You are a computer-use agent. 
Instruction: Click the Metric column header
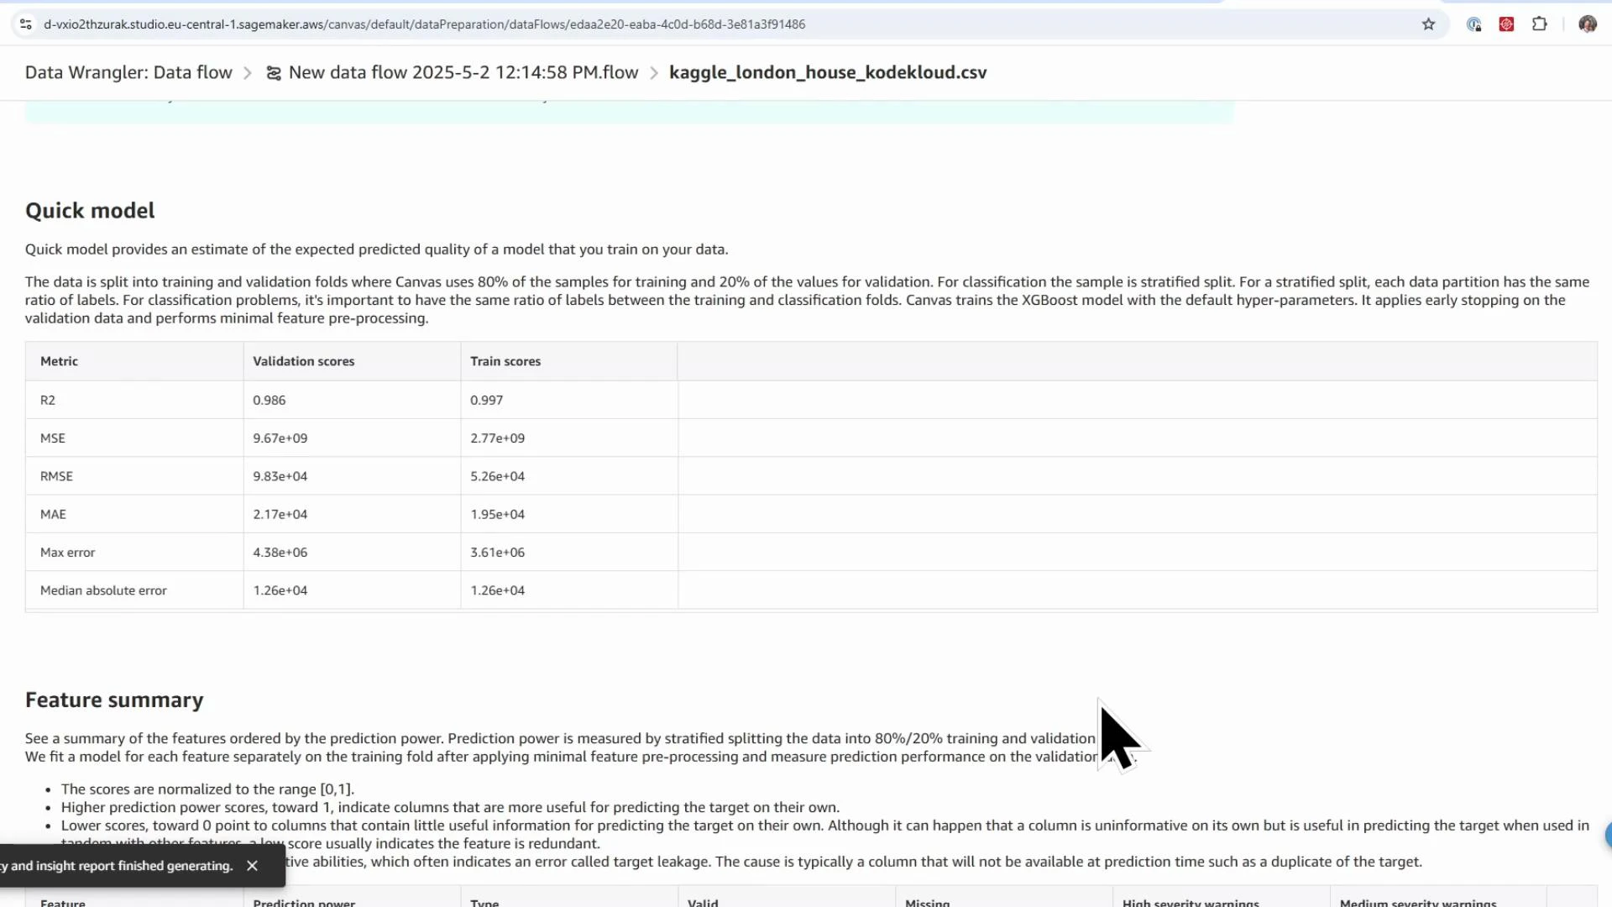pyautogui.click(x=59, y=361)
